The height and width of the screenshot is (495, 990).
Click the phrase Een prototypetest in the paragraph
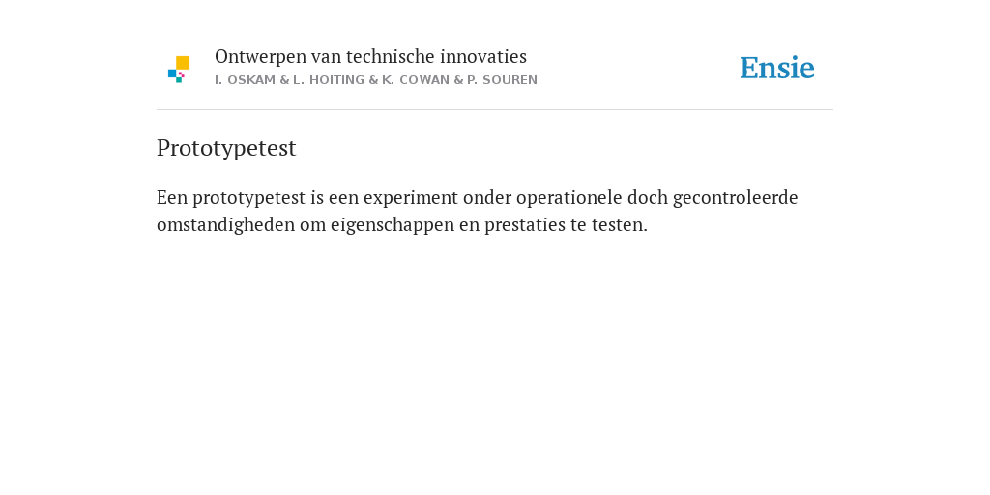[231, 198]
